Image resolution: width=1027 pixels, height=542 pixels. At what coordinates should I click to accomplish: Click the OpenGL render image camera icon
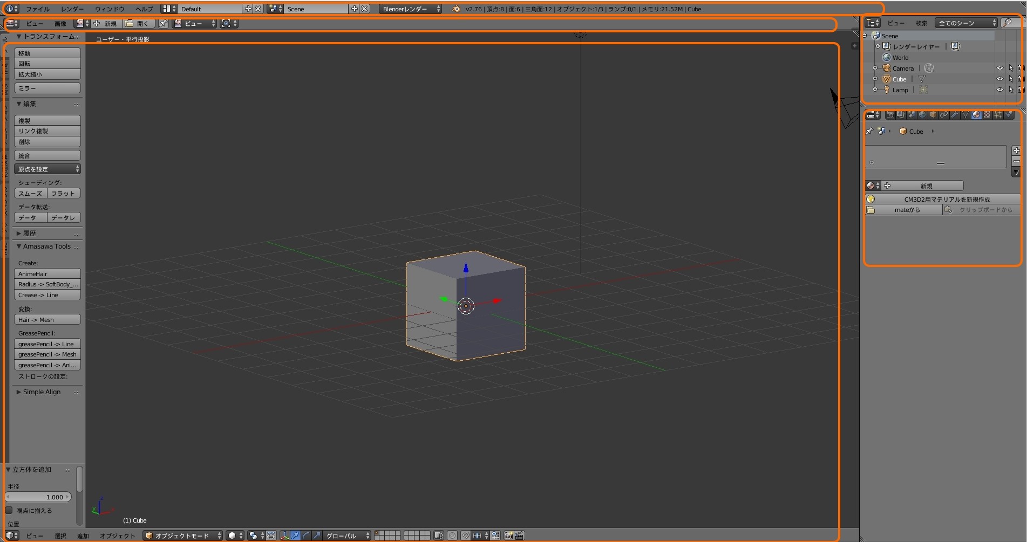[508, 536]
